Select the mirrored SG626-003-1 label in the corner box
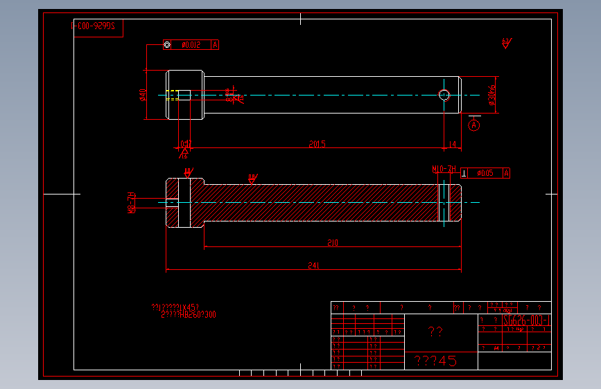 pos(94,26)
